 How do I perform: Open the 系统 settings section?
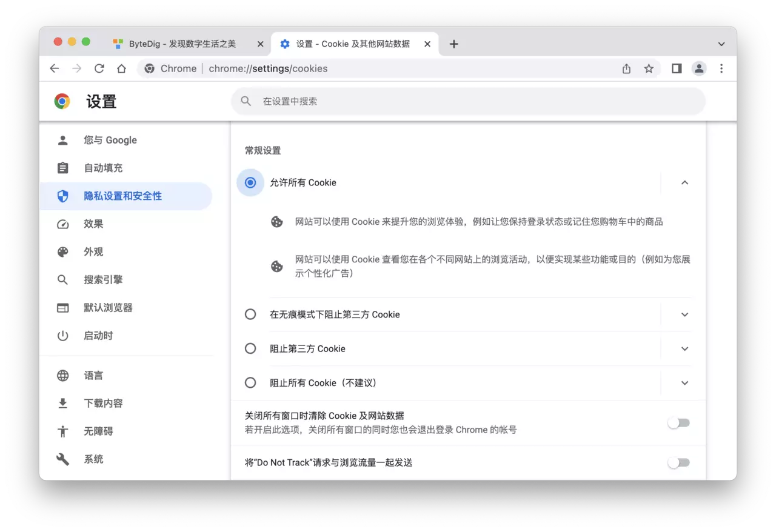[x=126, y=459]
